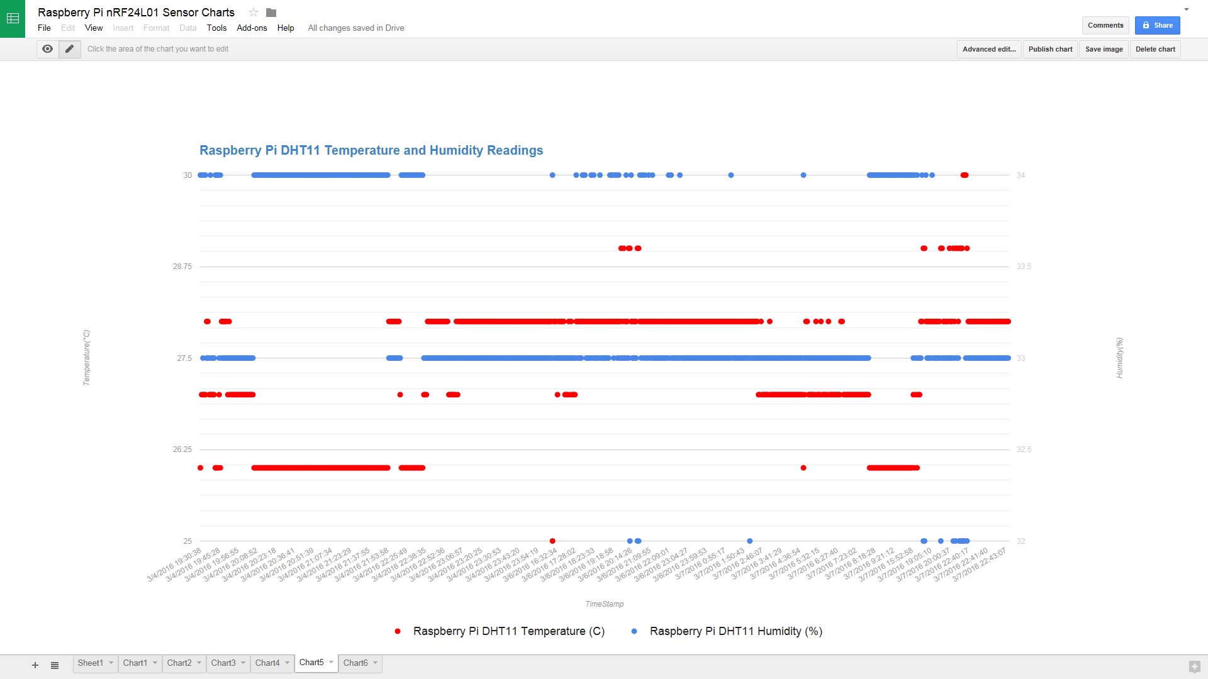
Task: Select the Raspberry Pi DHT11 Temperature (C) legend label
Action: point(508,631)
